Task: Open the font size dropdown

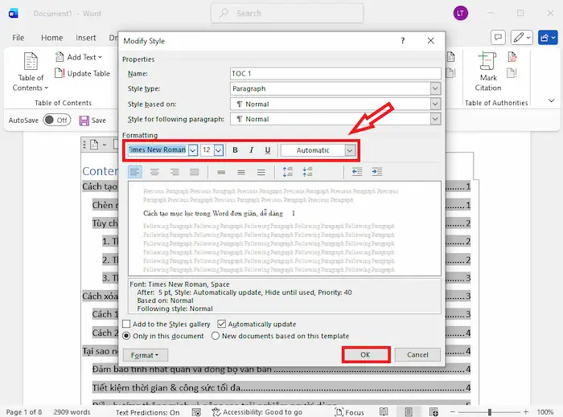Action: point(218,150)
